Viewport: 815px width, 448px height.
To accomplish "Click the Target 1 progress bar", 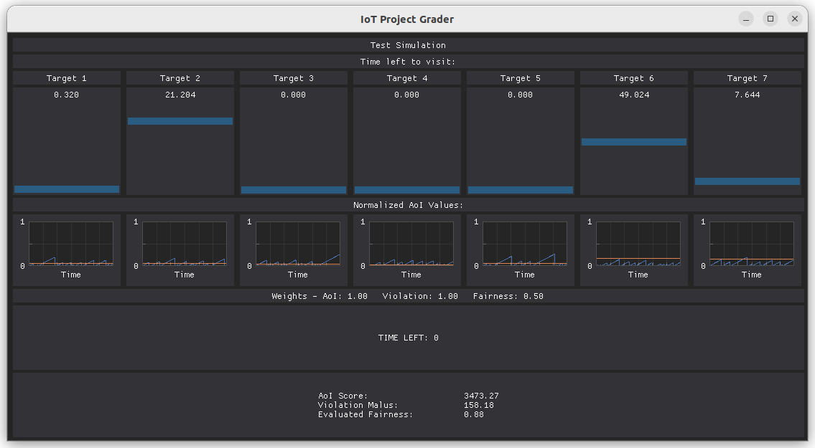I will tap(67, 189).
